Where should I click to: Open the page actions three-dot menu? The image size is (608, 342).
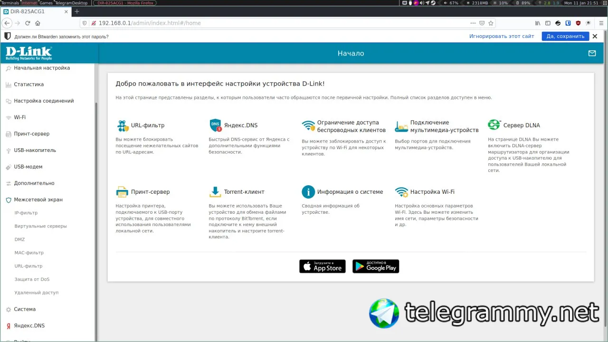(x=473, y=23)
